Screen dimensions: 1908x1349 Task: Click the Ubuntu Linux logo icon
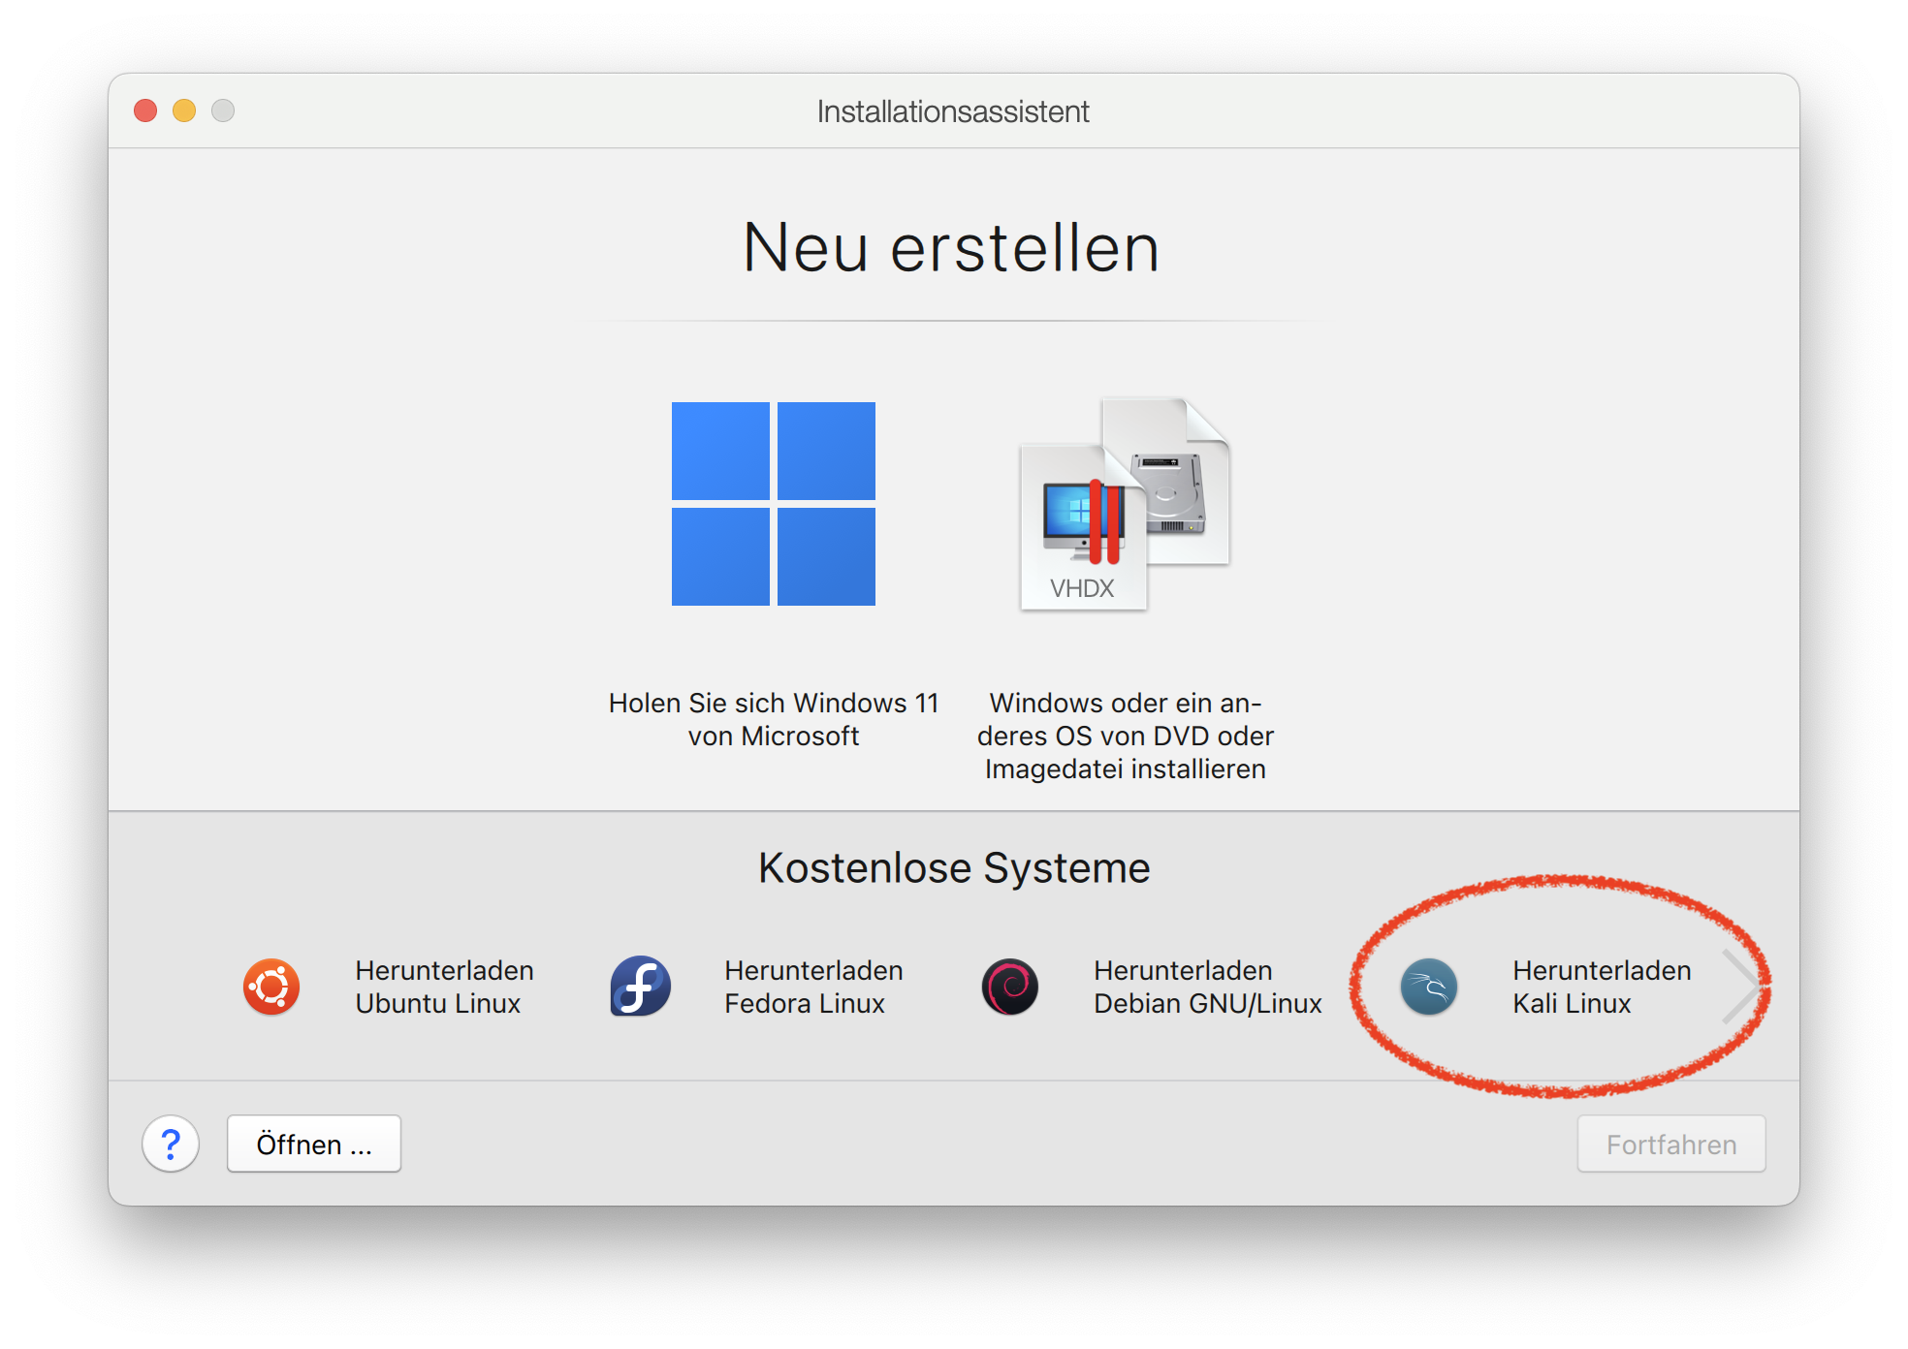click(x=271, y=988)
